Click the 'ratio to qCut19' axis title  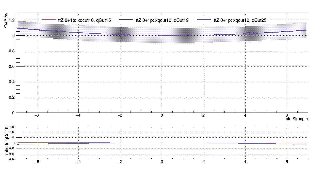tap(7, 140)
